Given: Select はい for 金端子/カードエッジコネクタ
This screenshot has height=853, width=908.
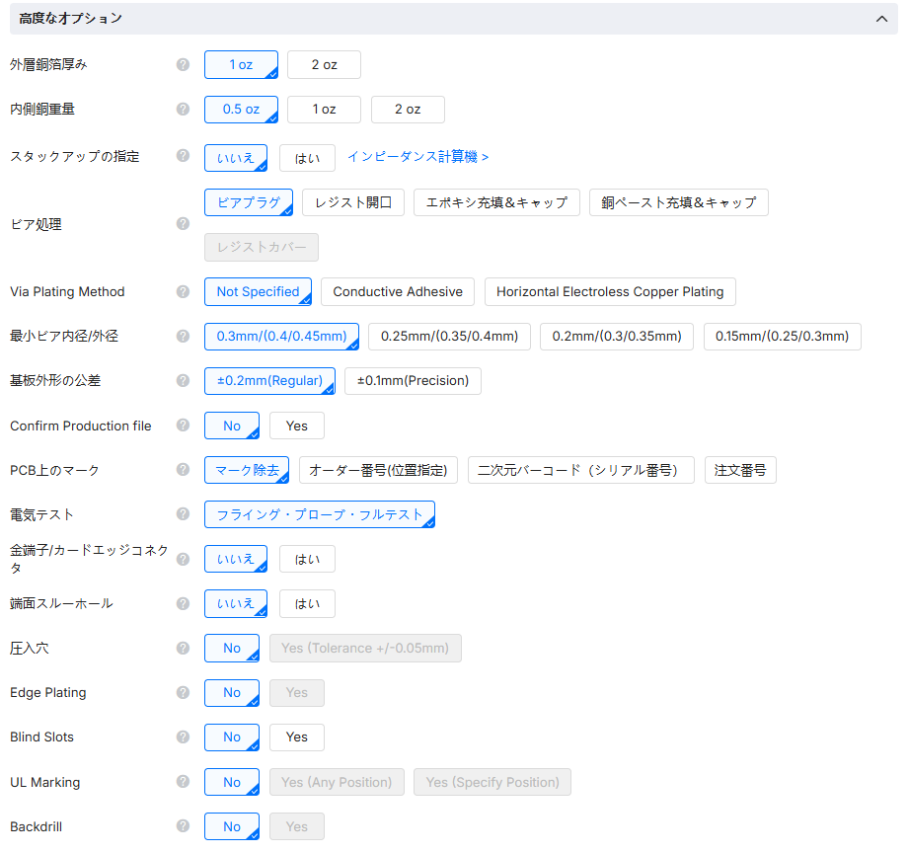Looking at the screenshot, I should 307,559.
